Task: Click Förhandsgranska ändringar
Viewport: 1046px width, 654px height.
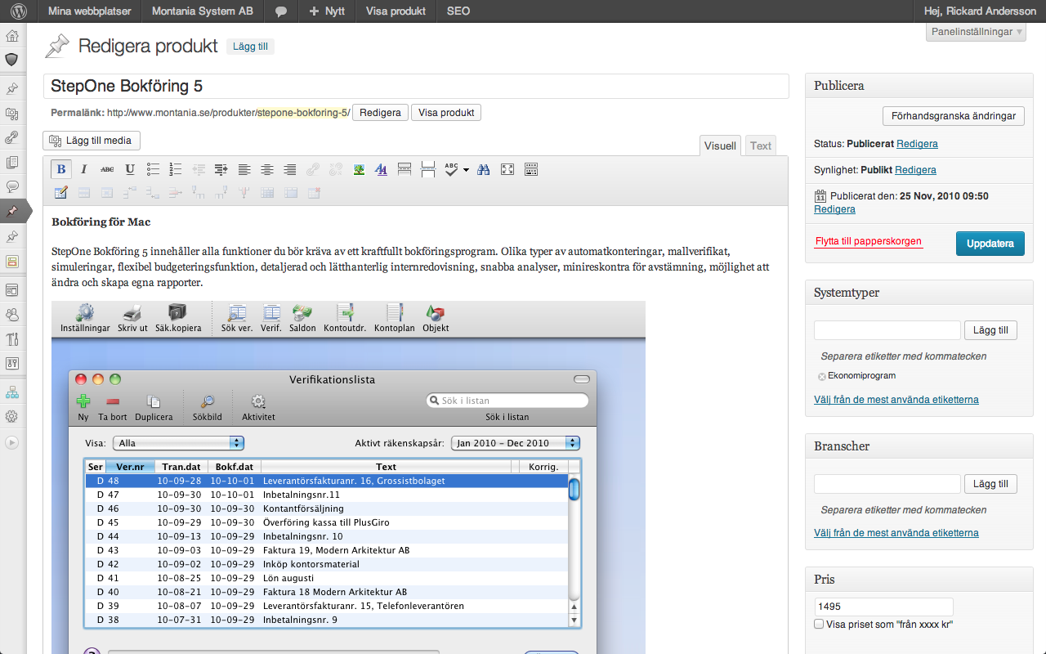Action: (954, 116)
